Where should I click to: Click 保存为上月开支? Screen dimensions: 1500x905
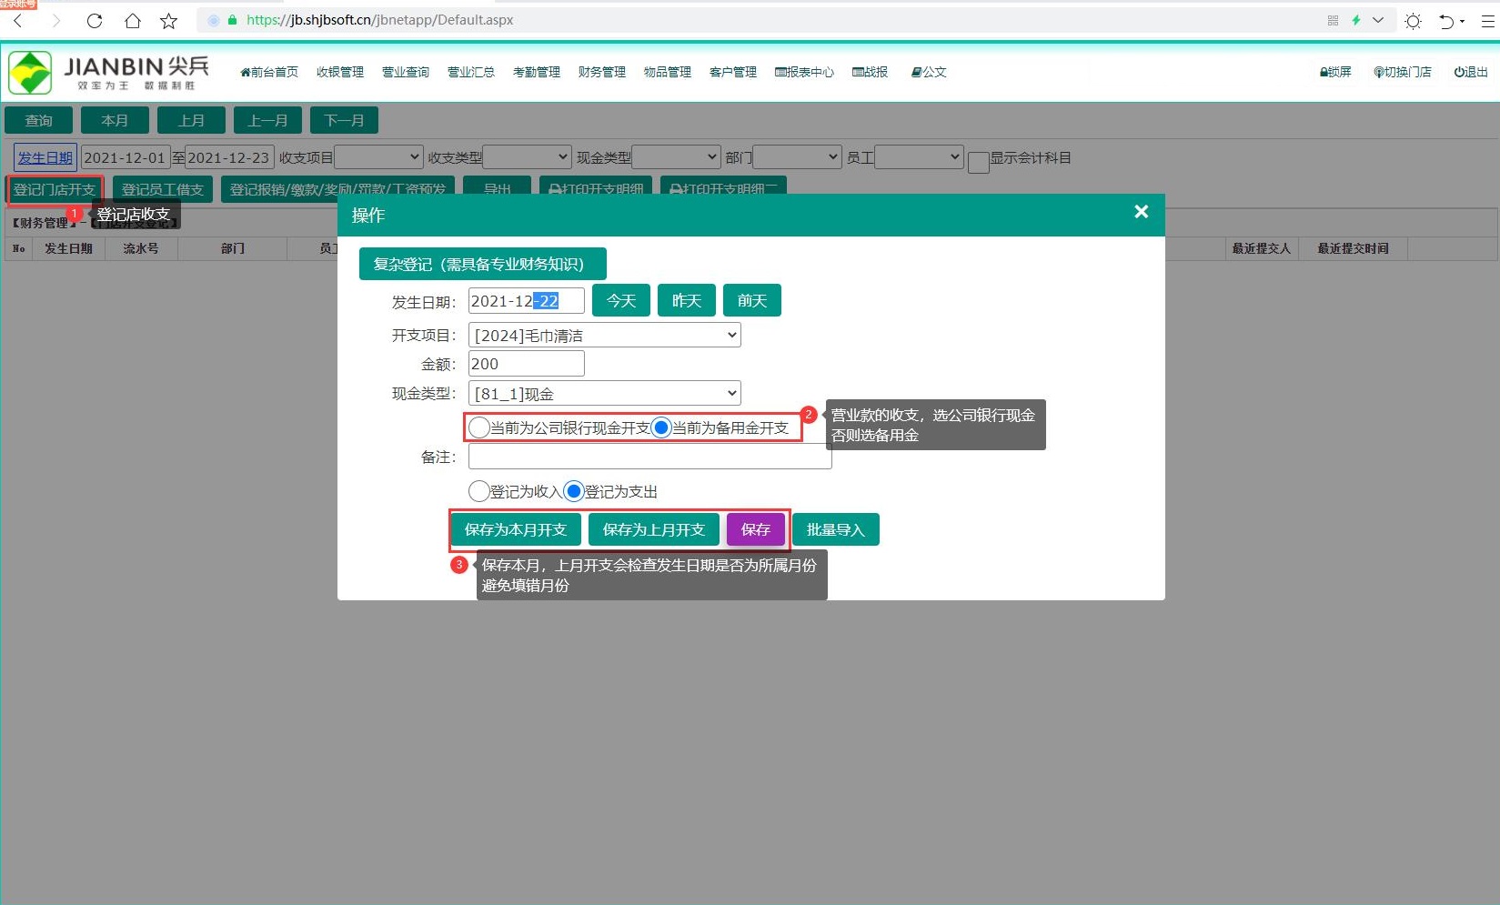click(654, 529)
